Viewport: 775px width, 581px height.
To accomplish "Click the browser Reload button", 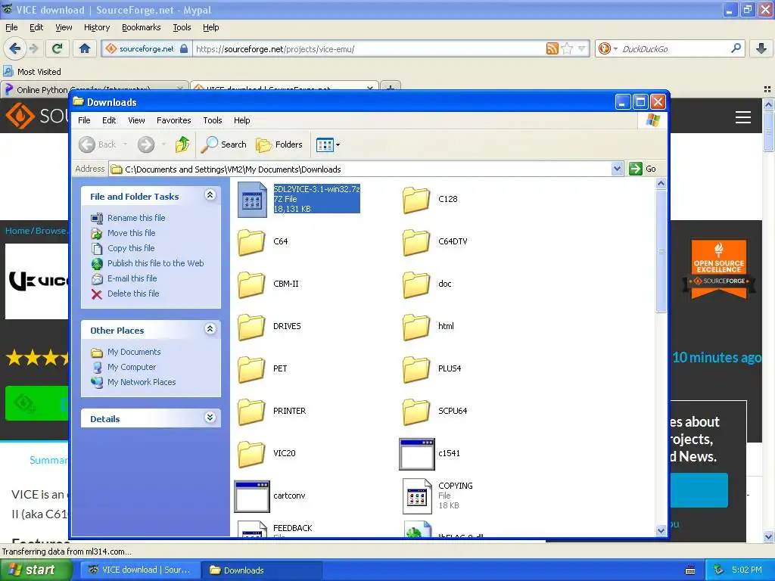I will (x=57, y=48).
